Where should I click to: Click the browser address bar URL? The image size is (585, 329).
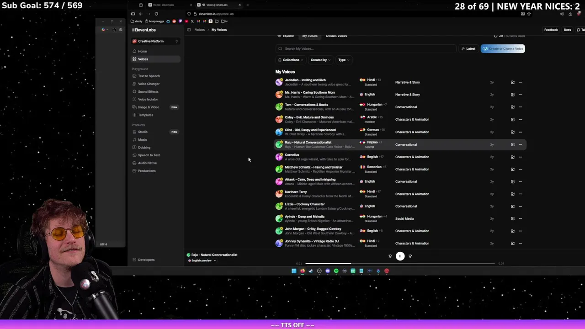tap(216, 14)
